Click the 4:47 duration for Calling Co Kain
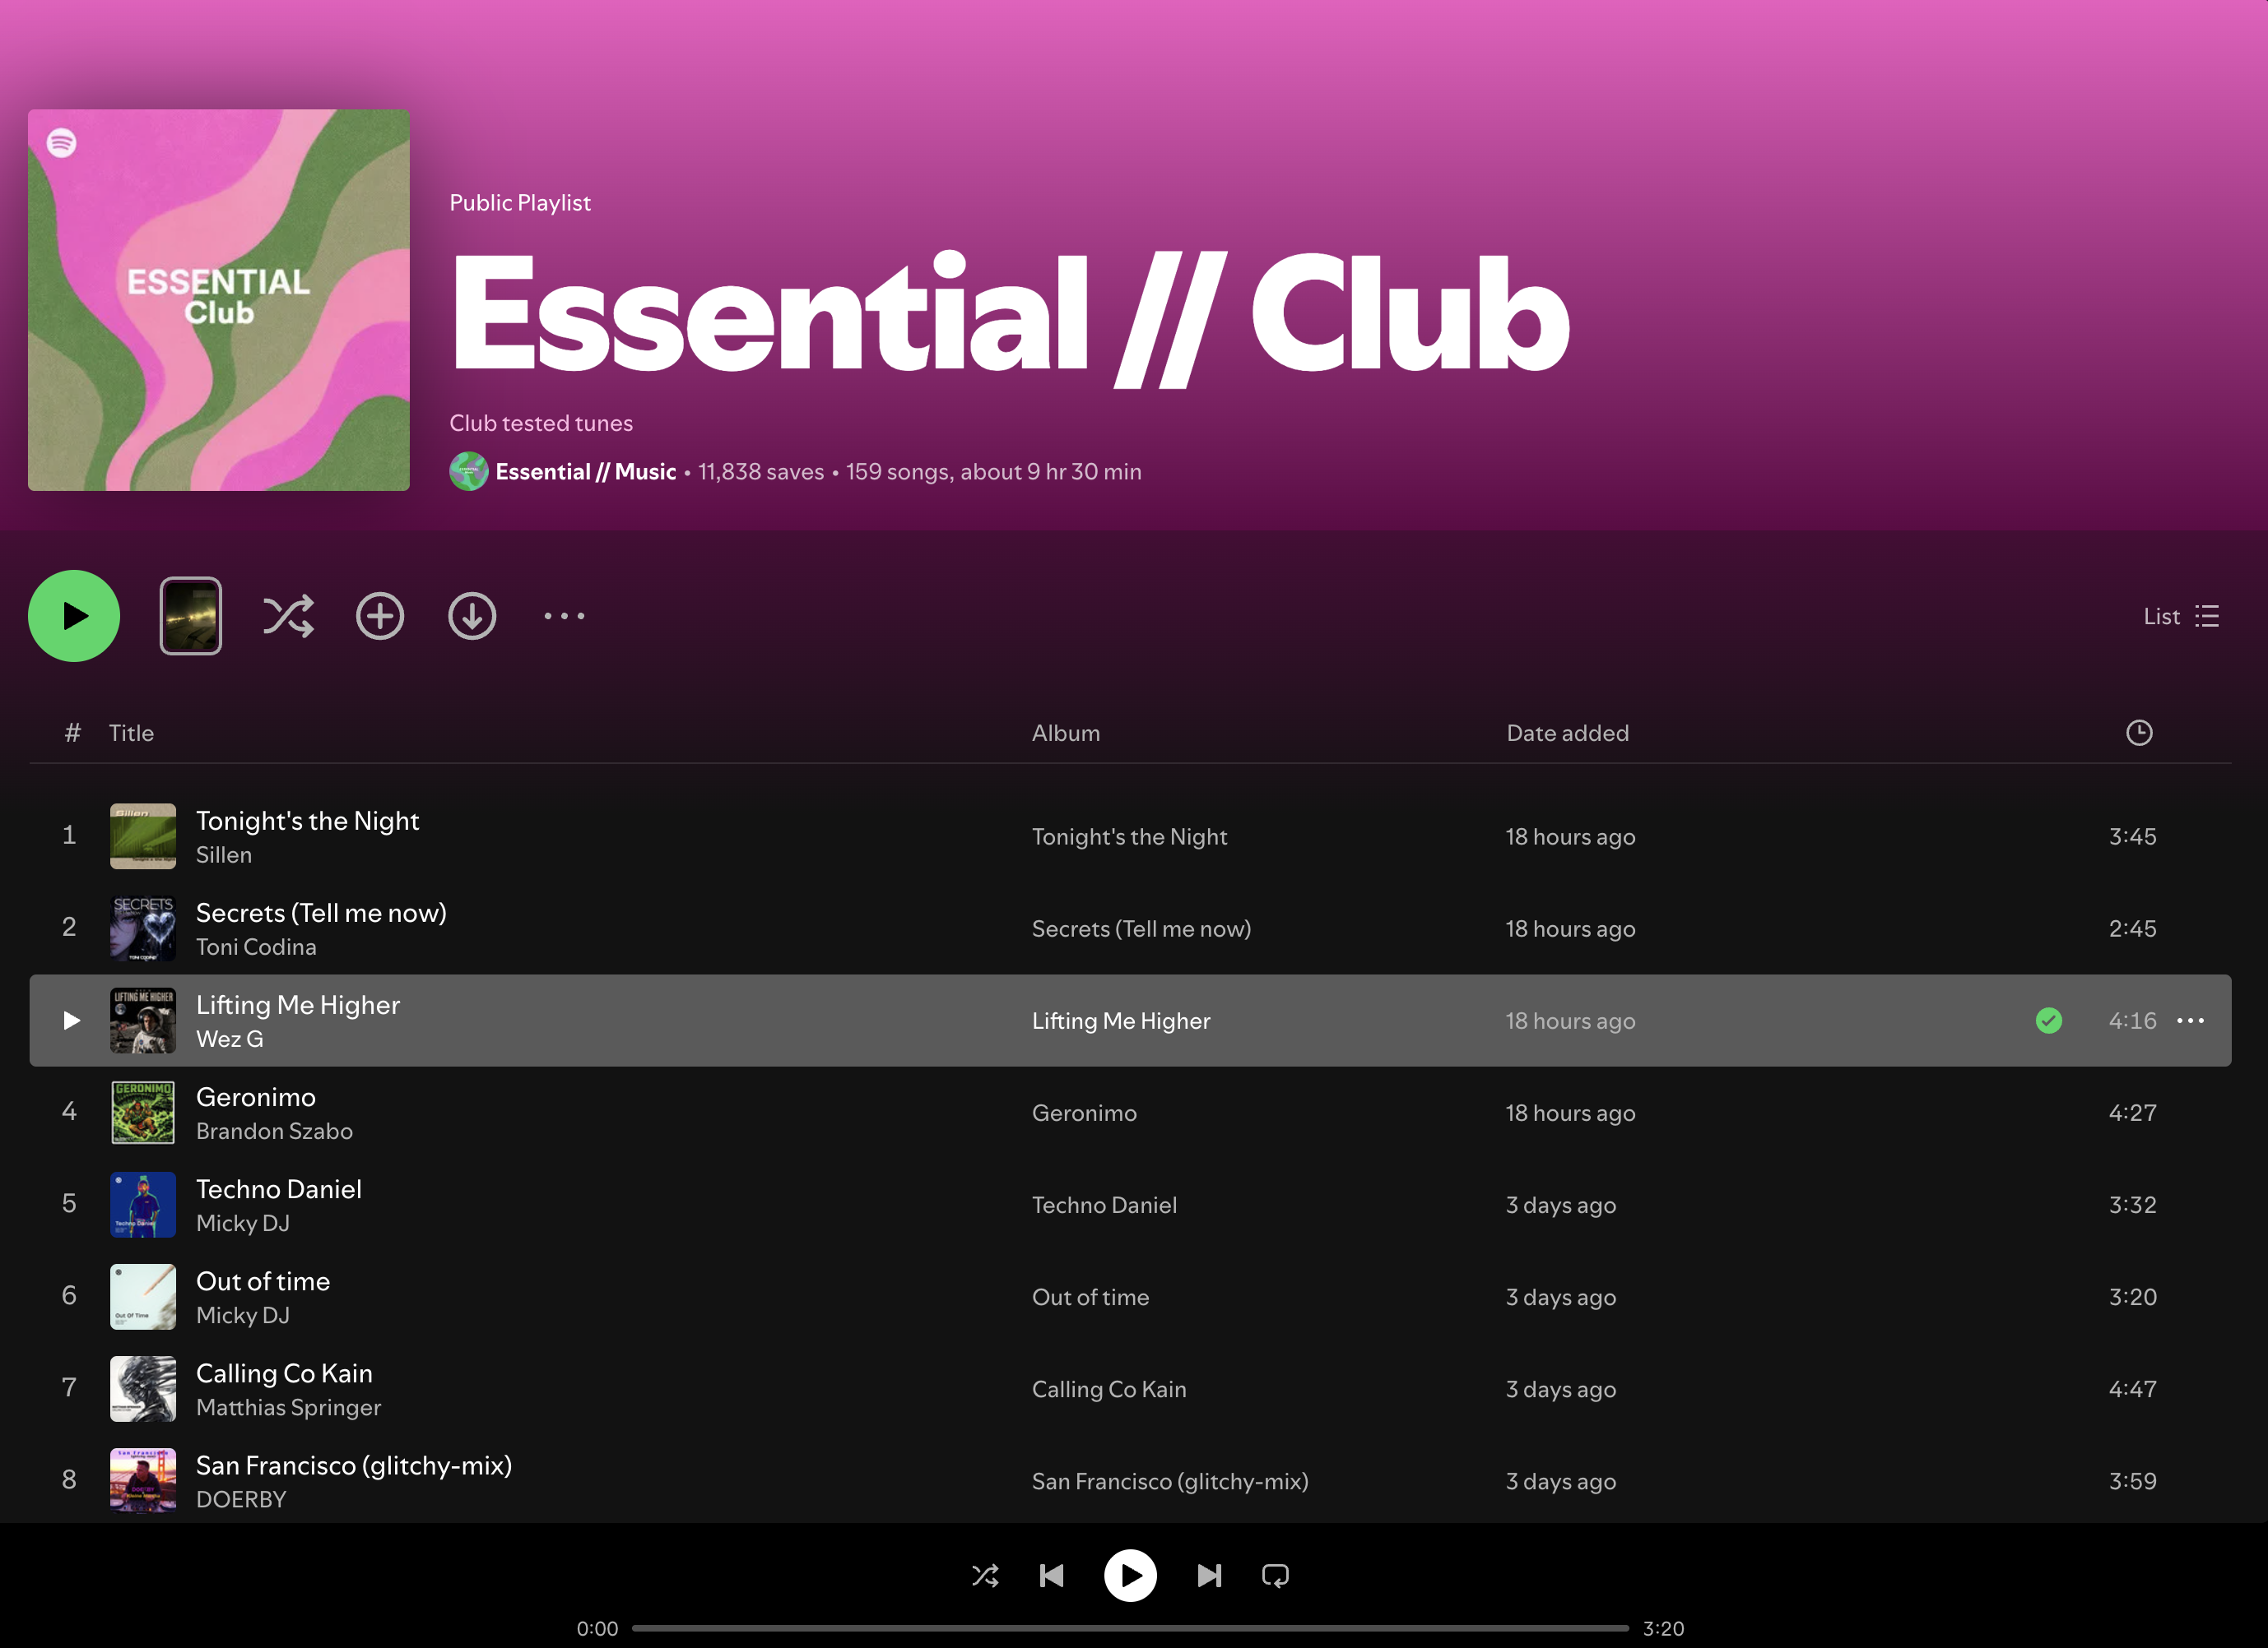 (2132, 1389)
